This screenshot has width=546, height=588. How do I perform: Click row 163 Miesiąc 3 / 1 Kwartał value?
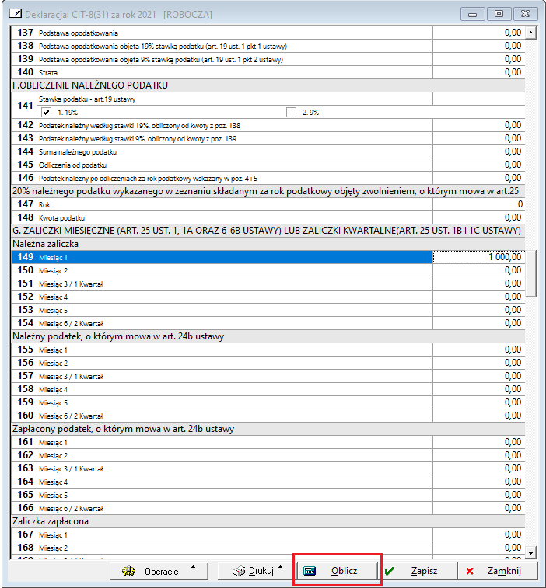[x=479, y=468]
